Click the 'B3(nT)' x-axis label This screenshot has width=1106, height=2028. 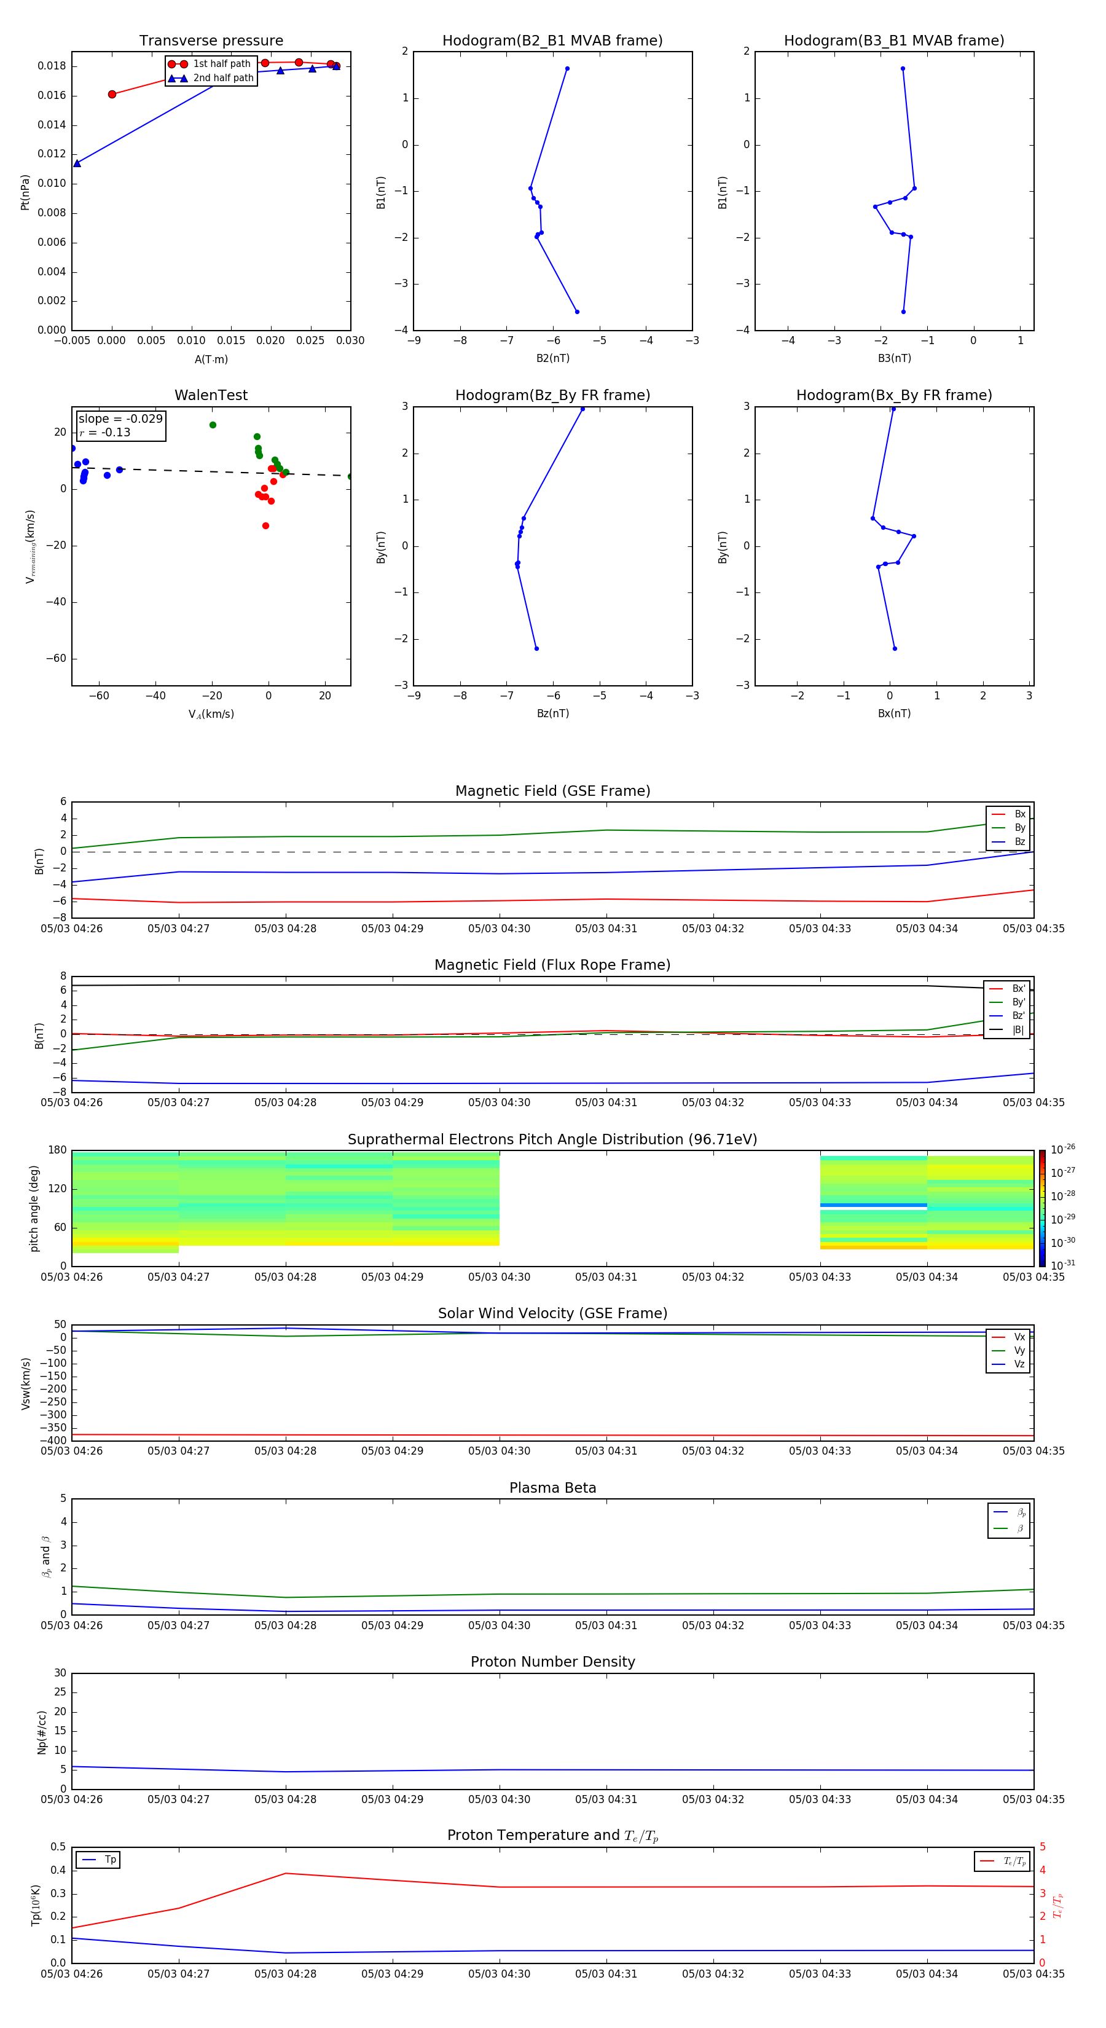coord(894,358)
